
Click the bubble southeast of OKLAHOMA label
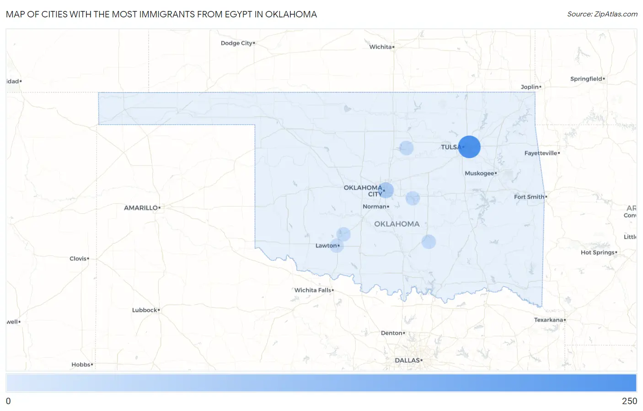(429, 241)
